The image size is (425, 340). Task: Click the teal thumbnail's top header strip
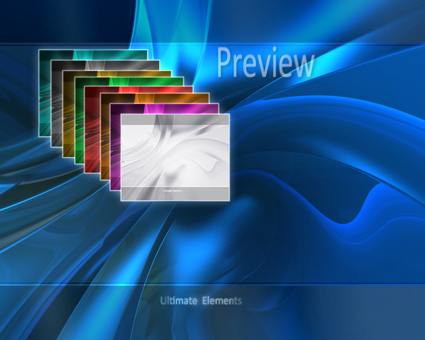[93, 55]
